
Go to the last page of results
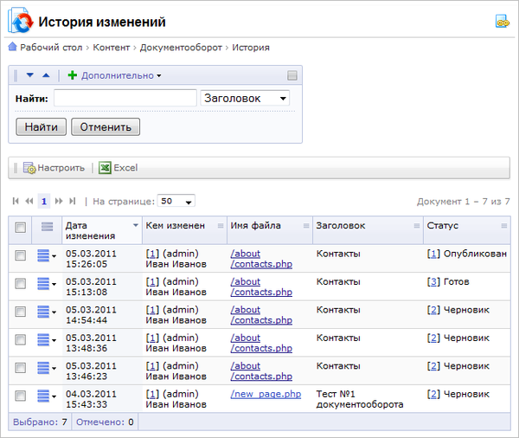click(73, 201)
